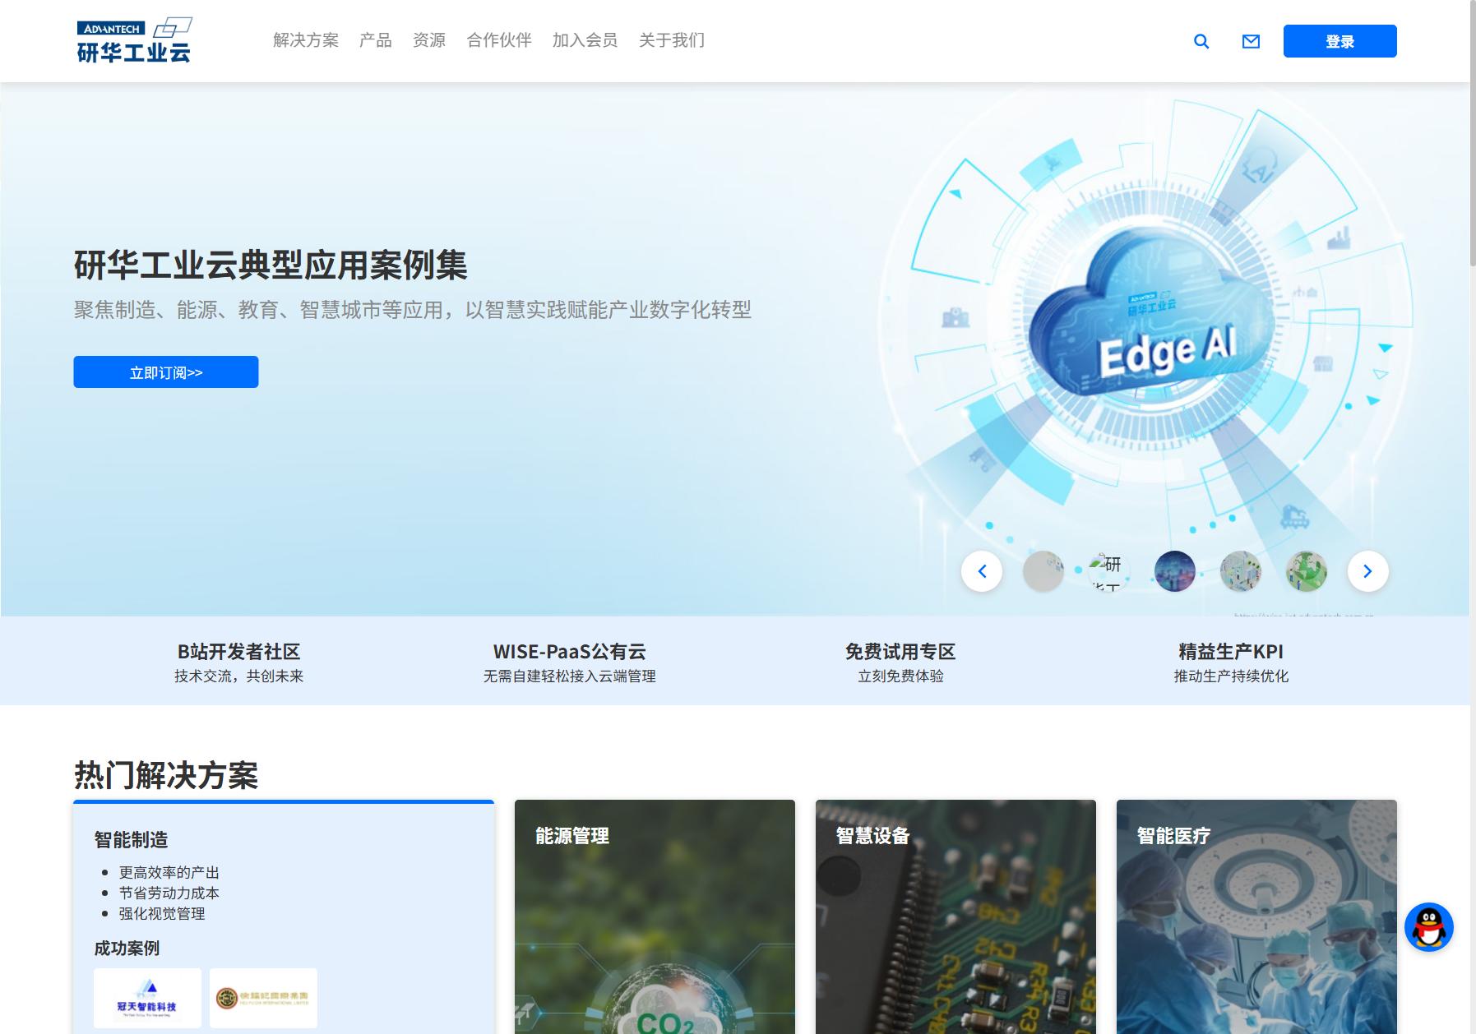1476x1034 pixels.
Task: Open the 产品 menu
Action: (x=376, y=40)
